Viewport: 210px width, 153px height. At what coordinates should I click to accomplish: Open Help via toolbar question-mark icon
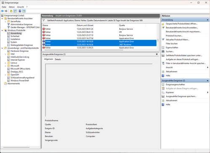(x=20, y=11)
